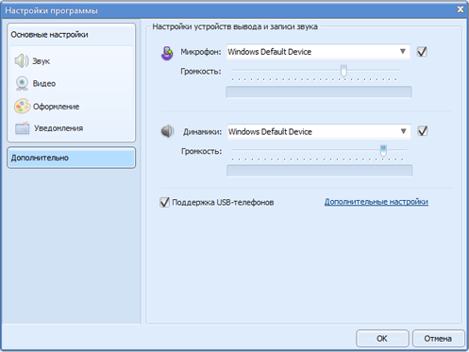This screenshot has height=352, width=469.
Task: Click the webcam icon next to Видео
Action: [x=22, y=83]
